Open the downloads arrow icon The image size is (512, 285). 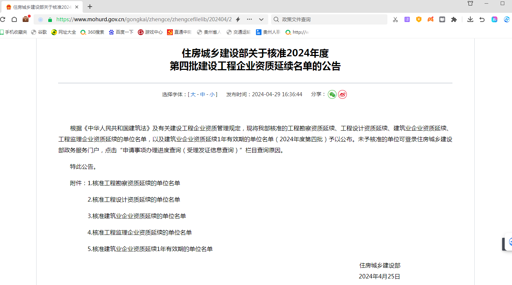[470, 19]
